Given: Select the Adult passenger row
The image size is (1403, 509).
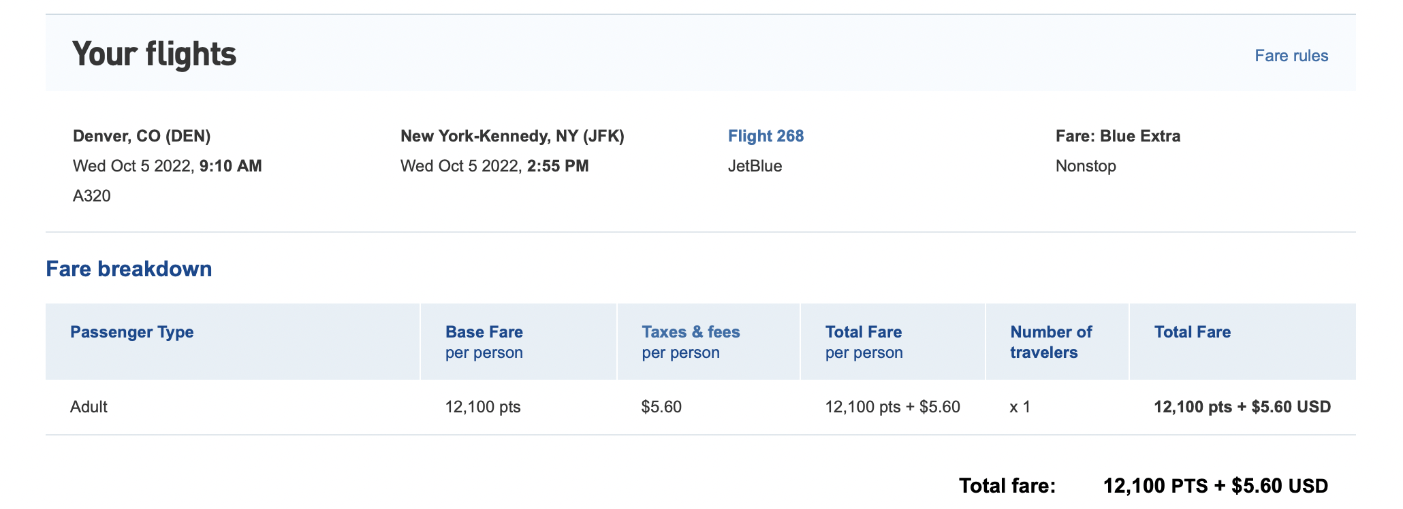Looking at the screenshot, I should coord(89,406).
